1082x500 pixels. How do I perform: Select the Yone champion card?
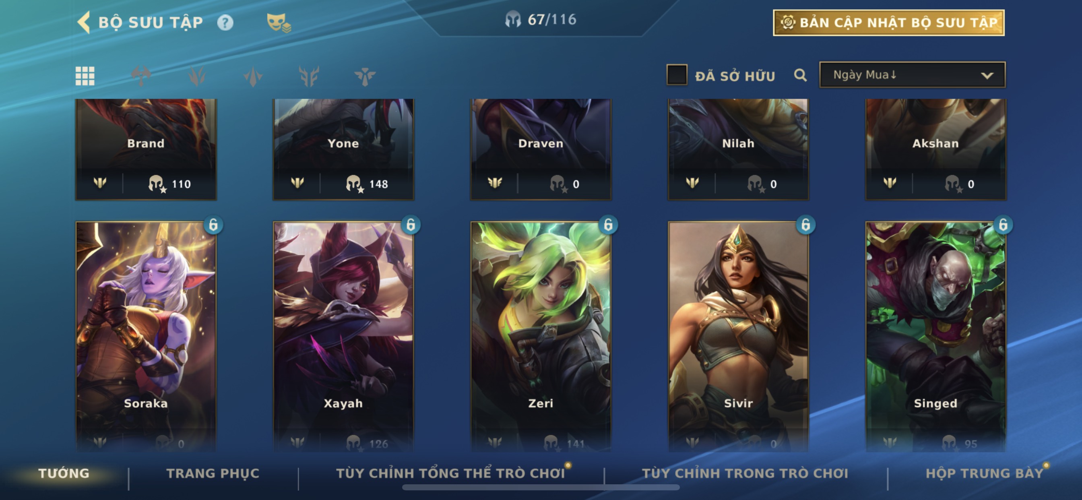[x=343, y=149]
